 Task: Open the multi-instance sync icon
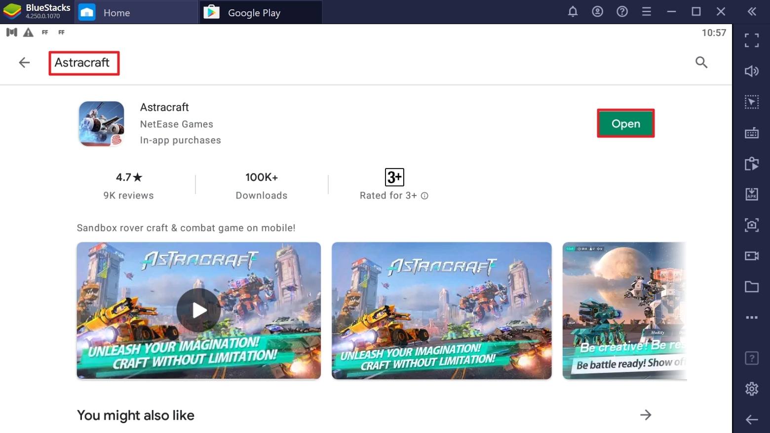(752, 164)
